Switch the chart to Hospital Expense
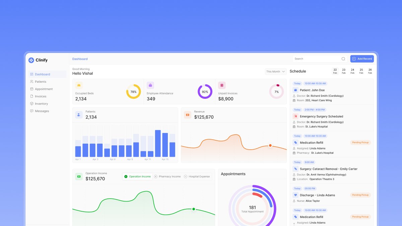402x226 pixels. (x=197, y=176)
